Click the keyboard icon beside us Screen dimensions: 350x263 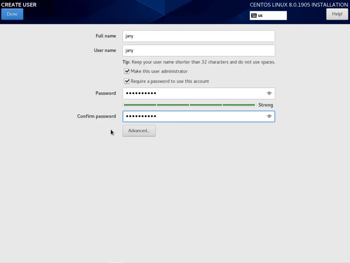click(254, 15)
